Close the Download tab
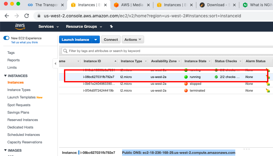Viewport: 273px width, 156px height. 234,5
